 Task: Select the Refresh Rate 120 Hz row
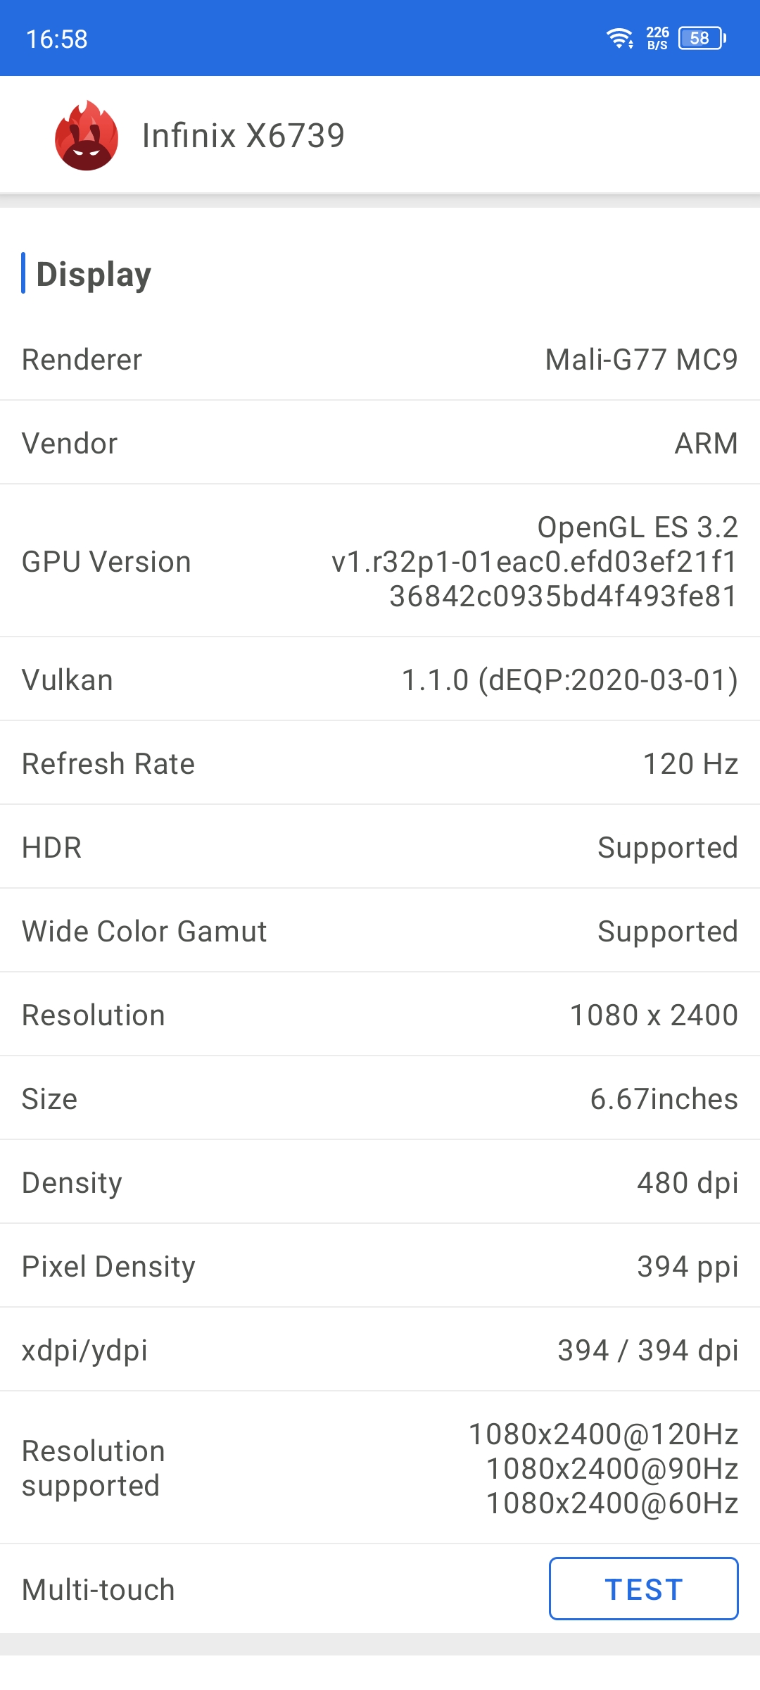point(380,763)
